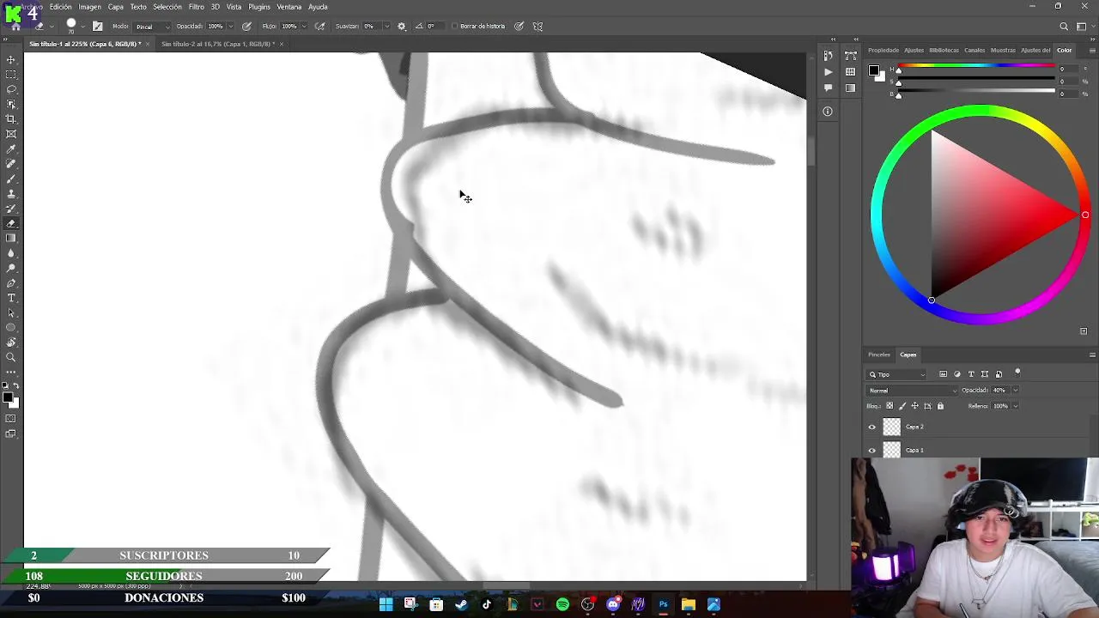
Task: Select the Eraser tool in toolbar
Action: click(x=11, y=223)
